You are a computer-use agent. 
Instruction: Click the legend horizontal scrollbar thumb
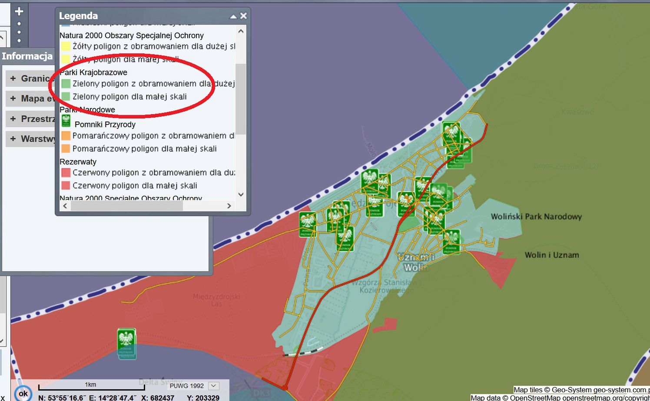(127, 206)
